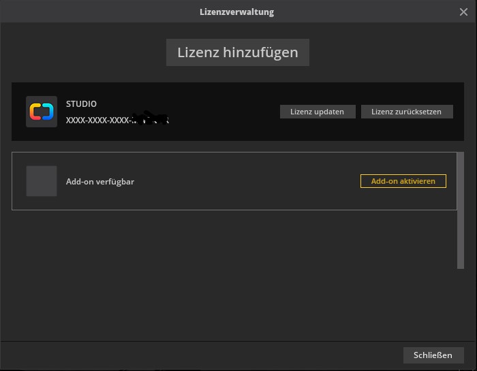
Task: Click Lizenz updaten
Action: click(317, 112)
